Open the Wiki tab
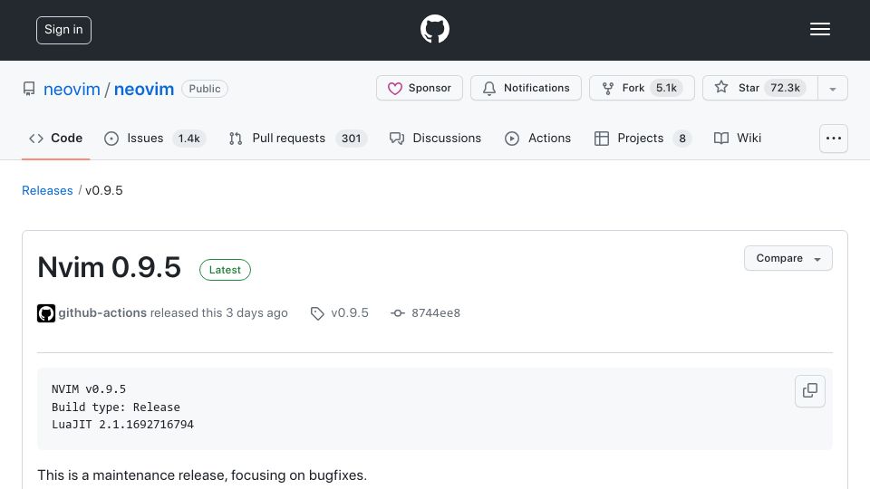This screenshot has width=870, height=489. (x=738, y=138)
